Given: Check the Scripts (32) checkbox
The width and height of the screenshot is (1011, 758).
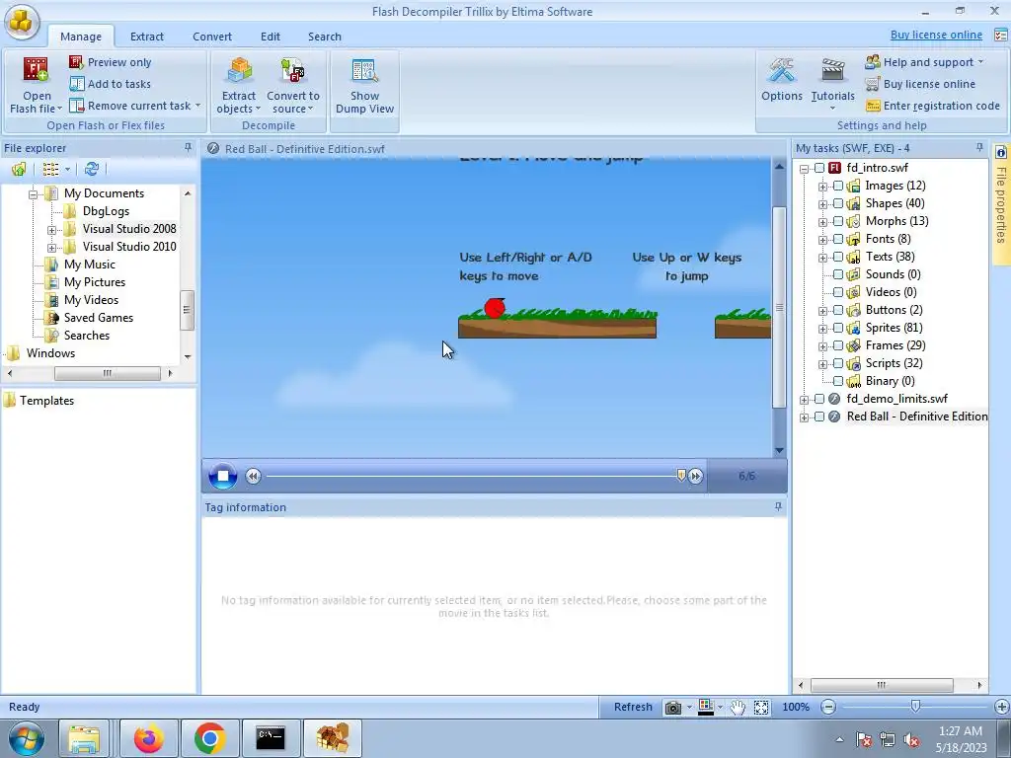Looking at the screenshot, I should (x=837, y=363).
